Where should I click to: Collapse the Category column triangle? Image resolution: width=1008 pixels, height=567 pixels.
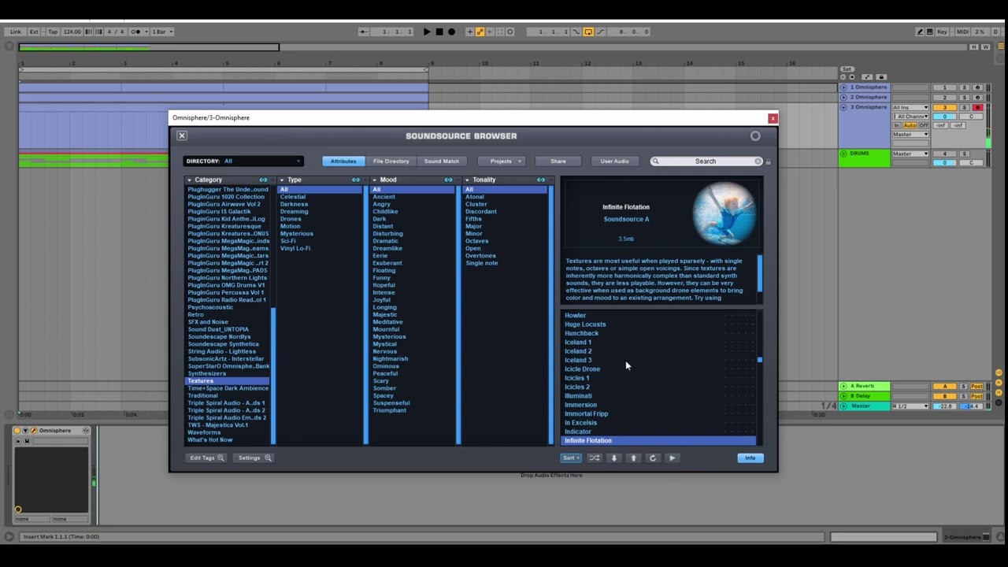coord(190,180)
